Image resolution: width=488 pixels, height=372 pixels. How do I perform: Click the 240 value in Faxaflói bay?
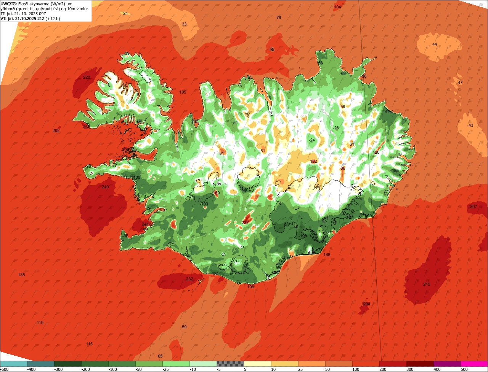click(x=105, y=186)
